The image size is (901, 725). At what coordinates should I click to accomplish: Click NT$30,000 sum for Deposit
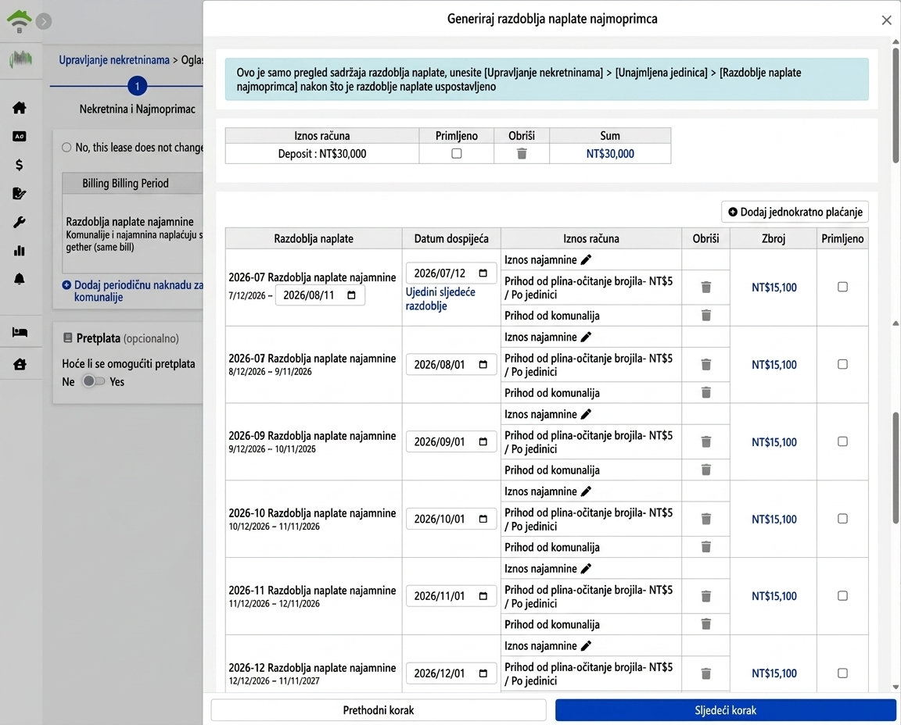[610, 153]
